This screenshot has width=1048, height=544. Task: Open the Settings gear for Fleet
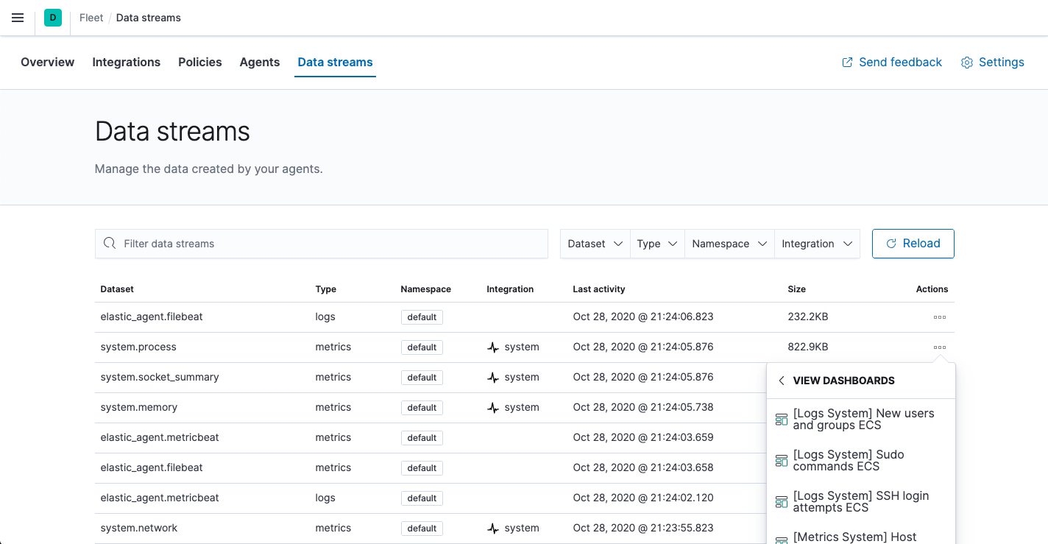966,63
